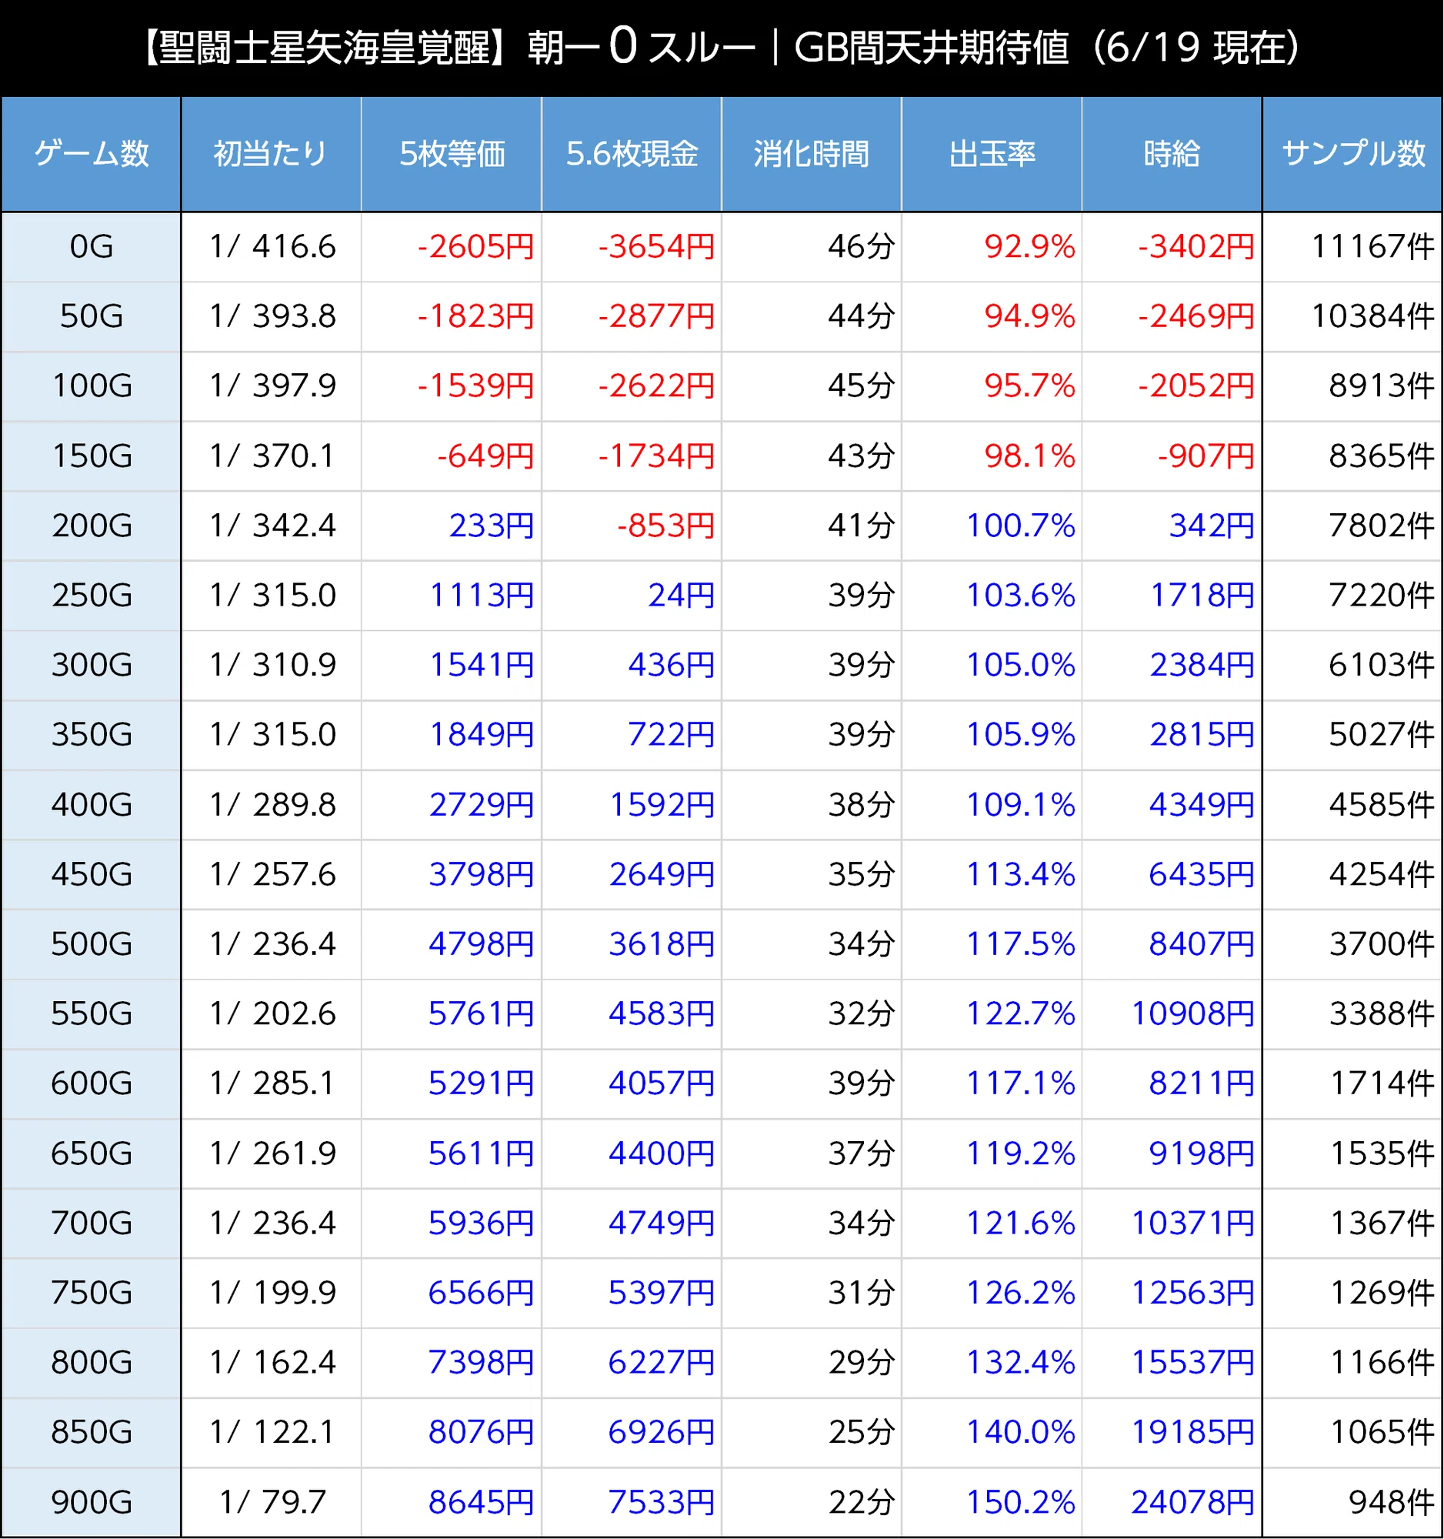1444x1539 pixels.
Task: Select the 300G row label
Action: (x=92, y=665)
